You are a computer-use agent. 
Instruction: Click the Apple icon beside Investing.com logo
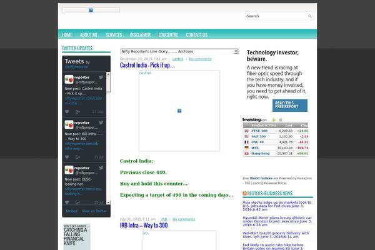tap(281, 120)
